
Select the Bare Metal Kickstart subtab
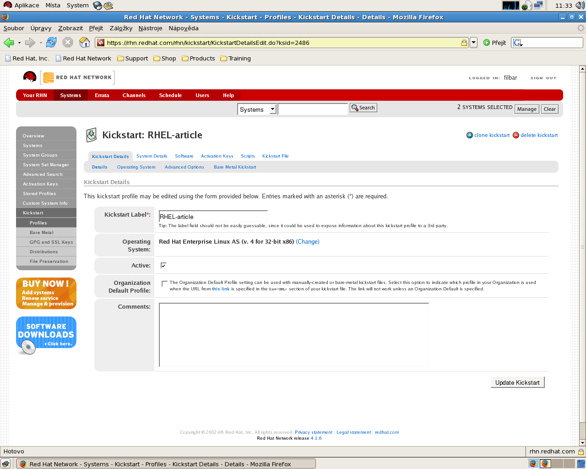pos(235,167)
